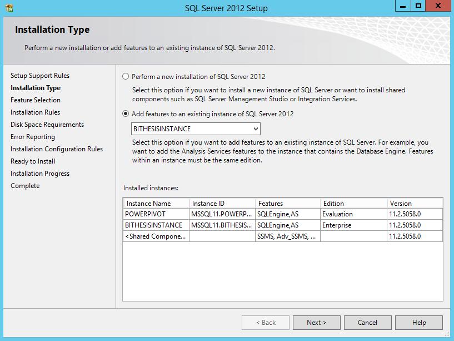Select the BITHESISINSTANCE cell in instances table
Image resolution: width=454 pixels, height=341 pixels.
(x=156, y=225)
